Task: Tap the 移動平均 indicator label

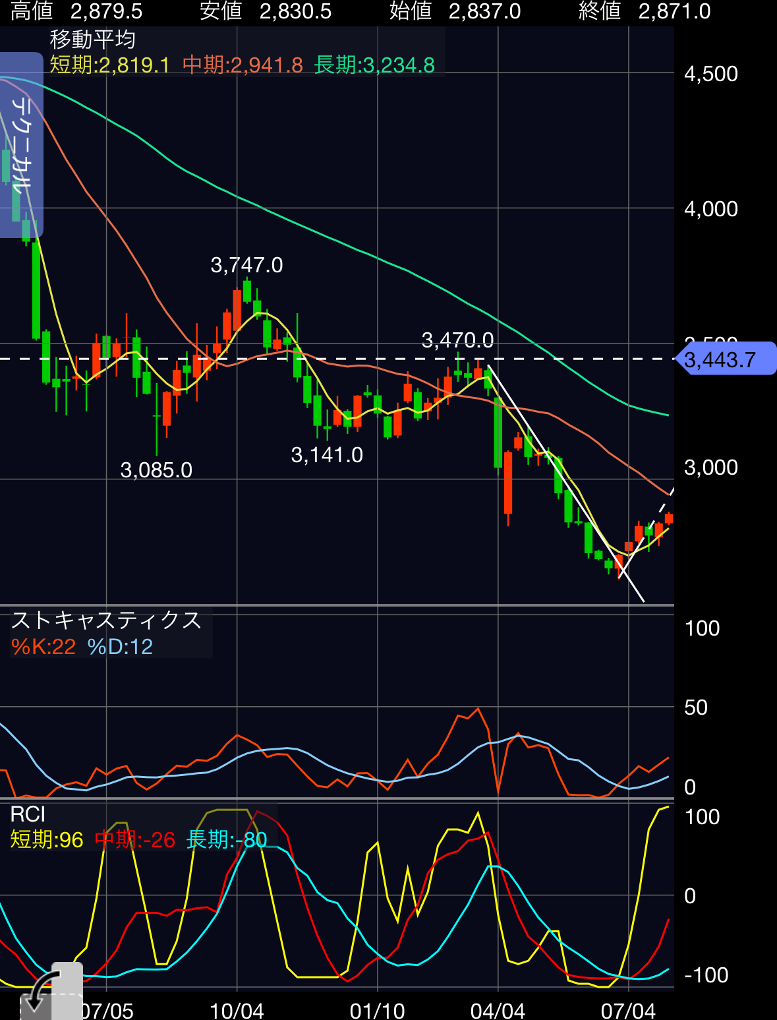Action: (93, 40)
